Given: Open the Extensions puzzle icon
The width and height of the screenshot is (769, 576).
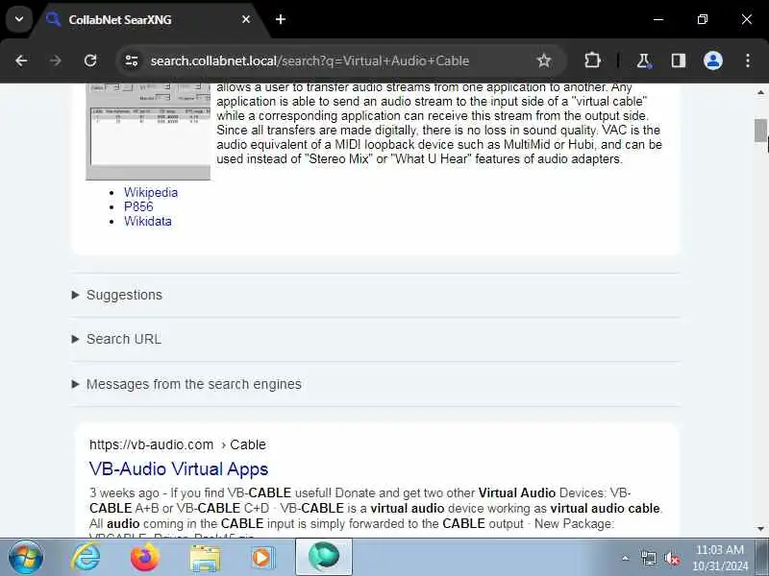Looking at the screenshot, I should click(x=592, y=60).
